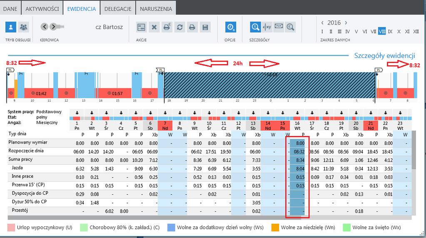Viewport: 426px width, 238px height.
Task: Click the Urlop wypoczynkowy (U) pink swatch
Action: click(11, 228)
